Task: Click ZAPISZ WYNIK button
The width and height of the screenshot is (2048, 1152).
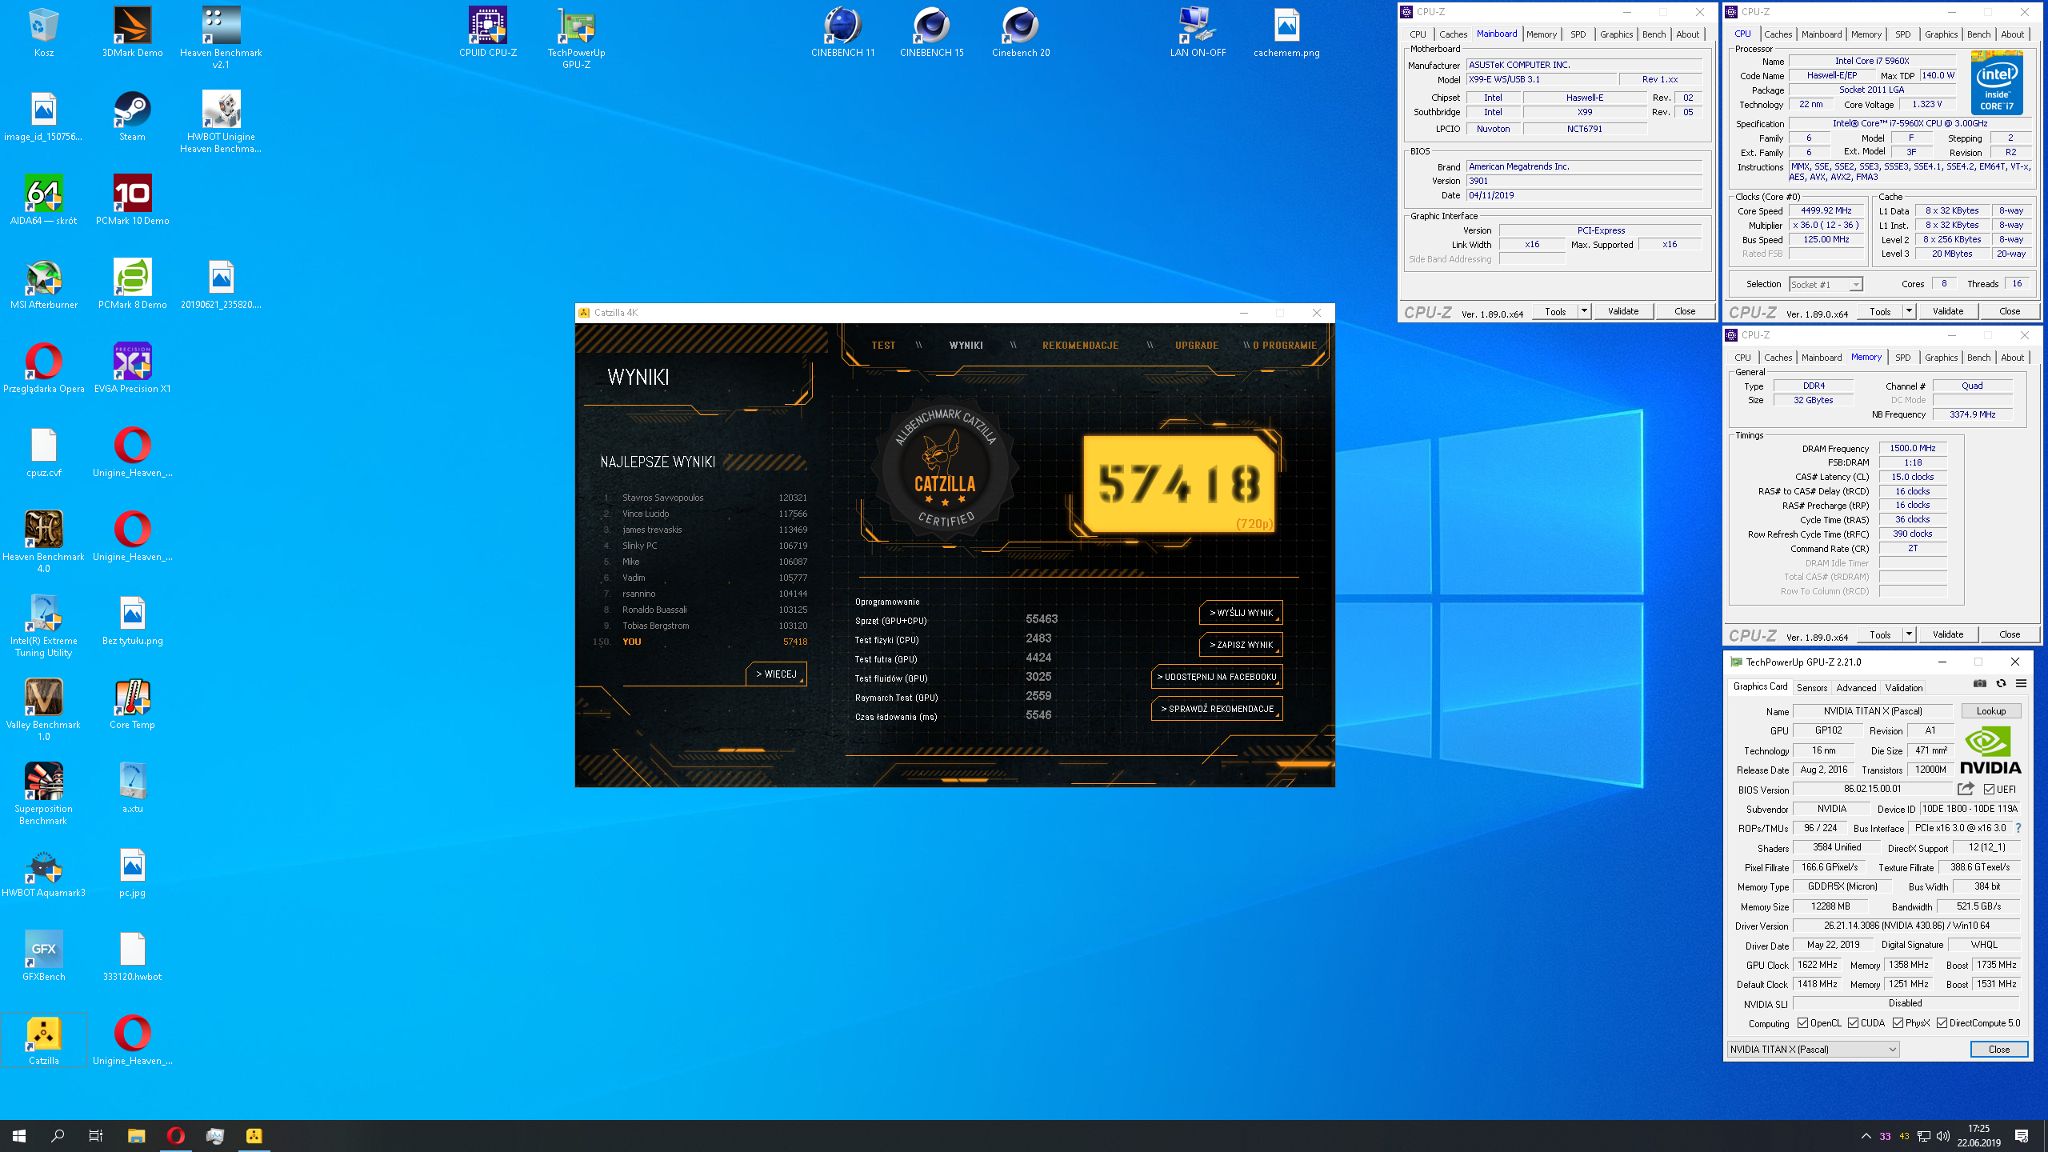Action: click(1241, 645)
